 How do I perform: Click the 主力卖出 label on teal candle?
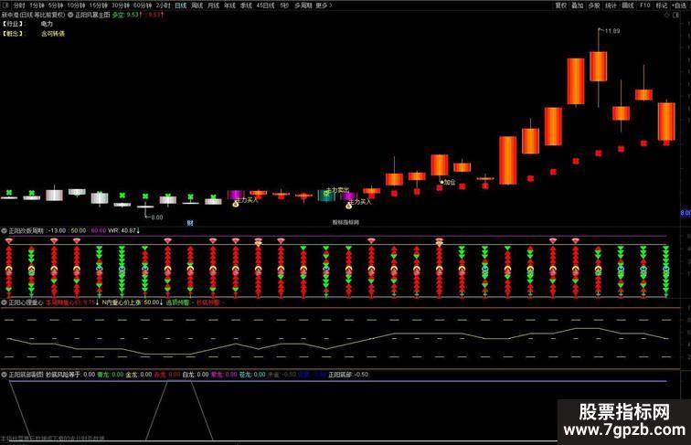tap(337, 190)
